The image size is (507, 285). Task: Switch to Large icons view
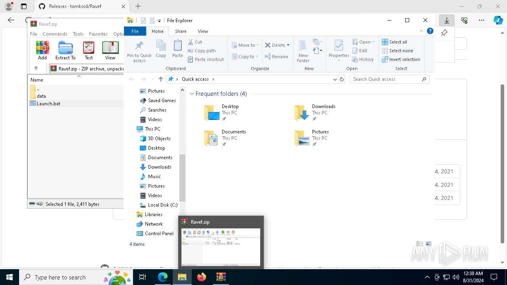tap(428, 244)
